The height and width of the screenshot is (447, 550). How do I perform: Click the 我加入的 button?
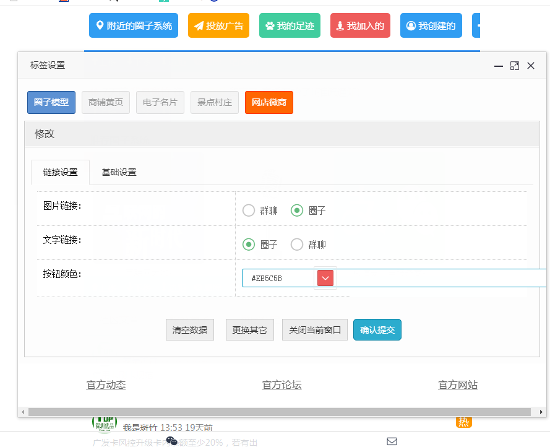tap(360, 26)
